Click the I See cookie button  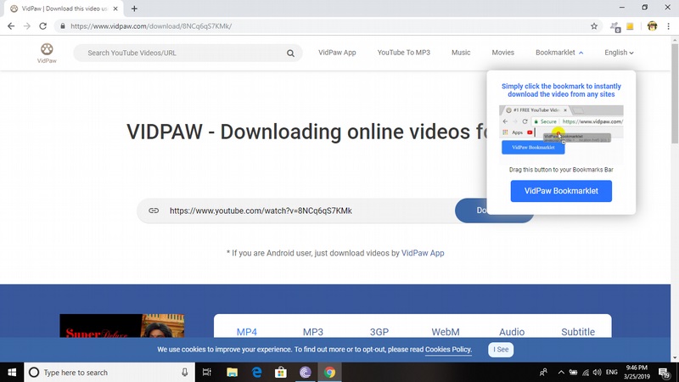click(x=501, y=350)
